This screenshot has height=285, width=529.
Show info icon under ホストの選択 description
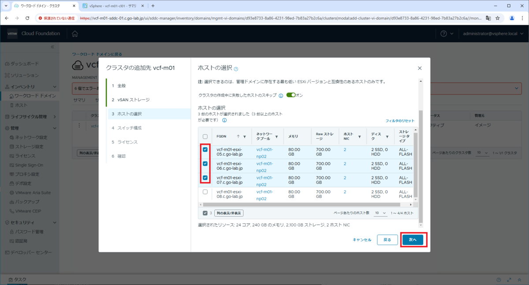coord(224,120)
